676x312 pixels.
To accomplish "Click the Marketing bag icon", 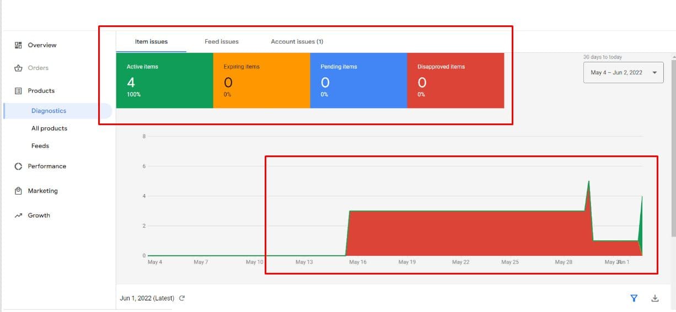I will (18, 191).
